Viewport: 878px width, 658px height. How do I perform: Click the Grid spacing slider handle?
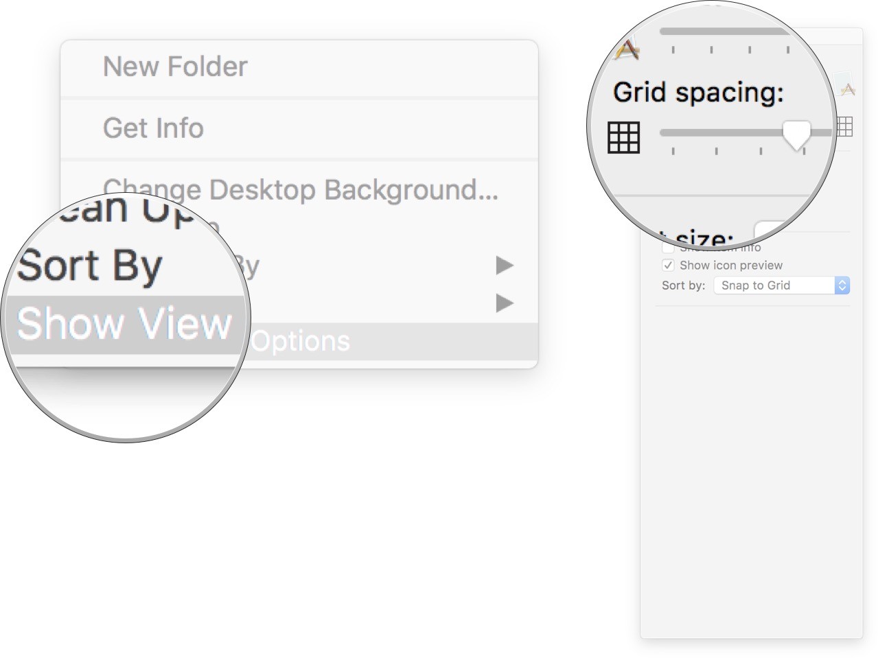796,134
